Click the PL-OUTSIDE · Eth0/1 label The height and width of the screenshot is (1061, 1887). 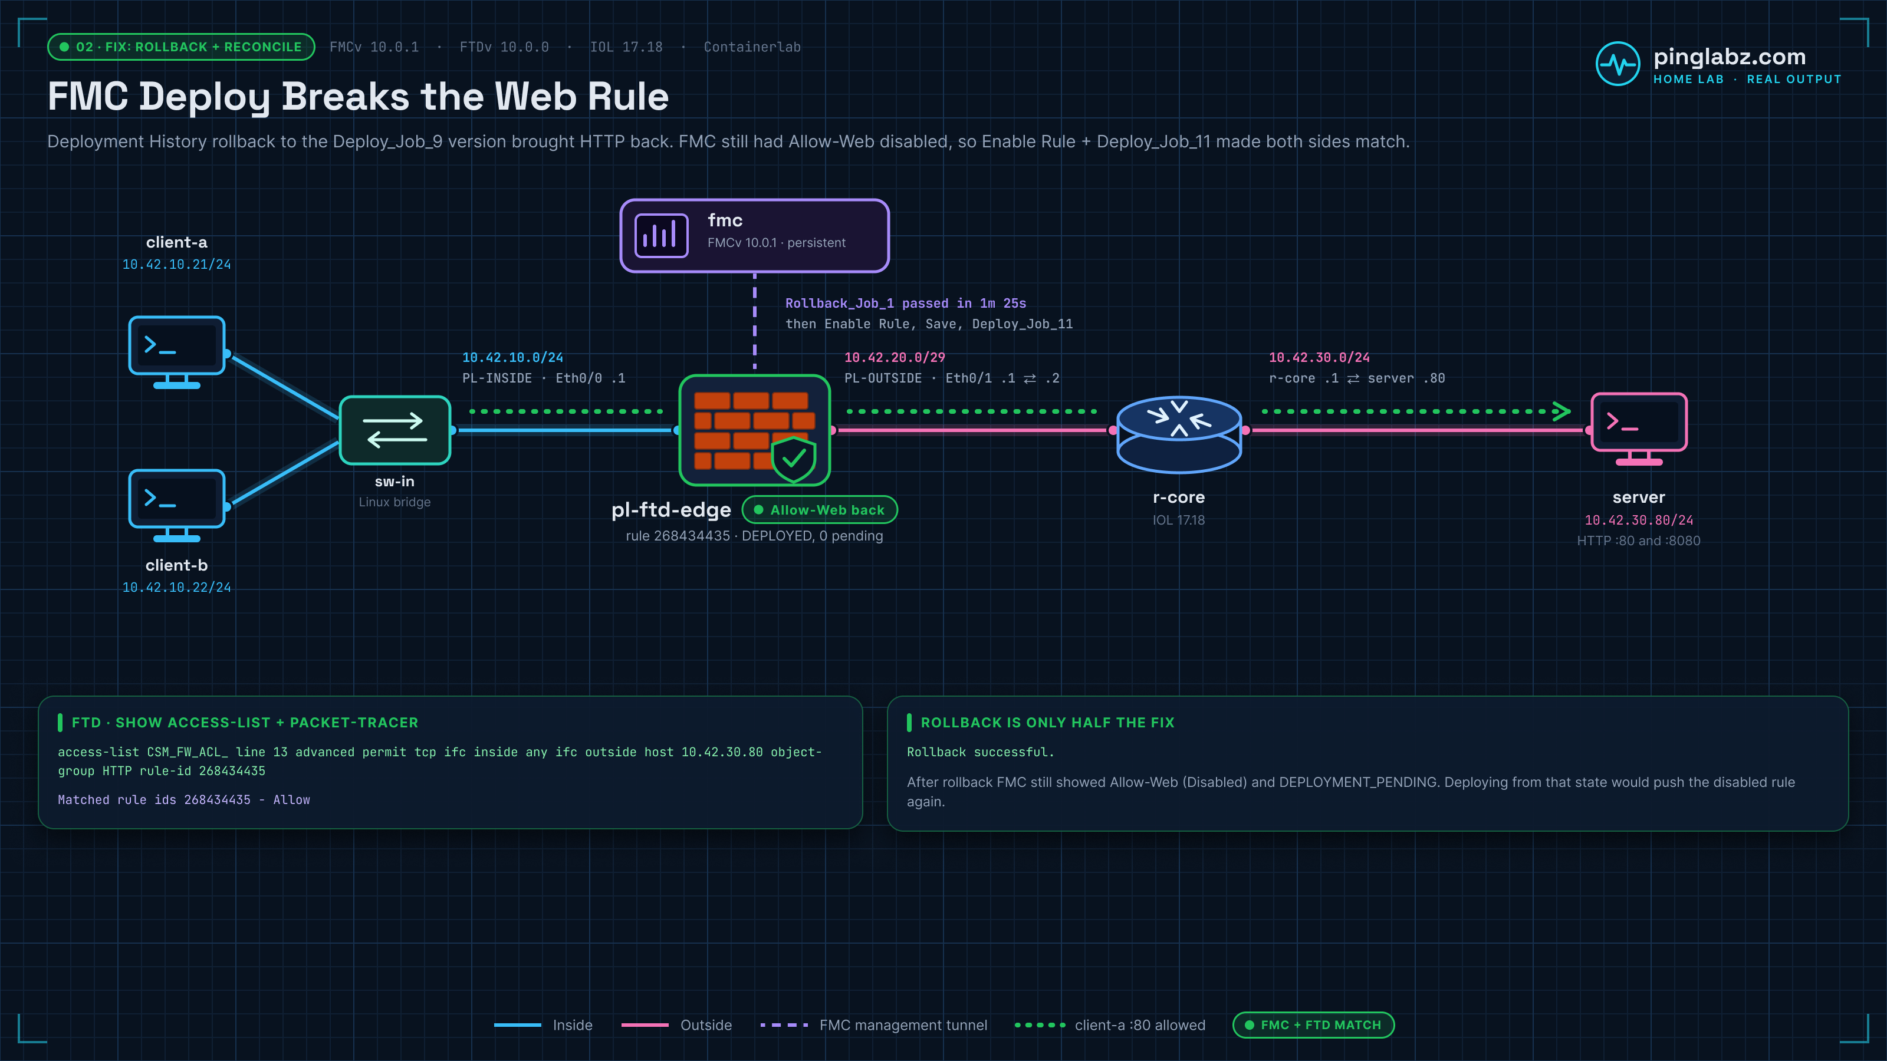pos(952,378)
